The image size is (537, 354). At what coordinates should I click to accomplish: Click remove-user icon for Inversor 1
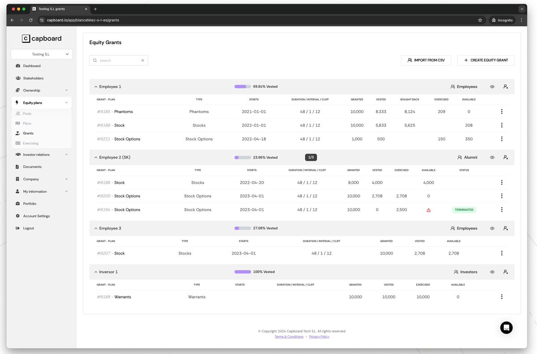click(506, 272)
